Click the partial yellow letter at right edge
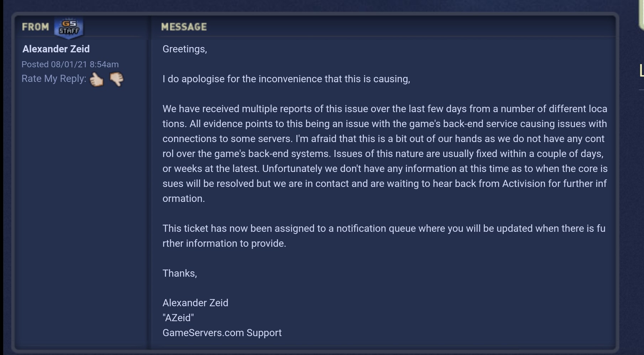The width and height of the screenshot is (644, 355). [642, 71]
